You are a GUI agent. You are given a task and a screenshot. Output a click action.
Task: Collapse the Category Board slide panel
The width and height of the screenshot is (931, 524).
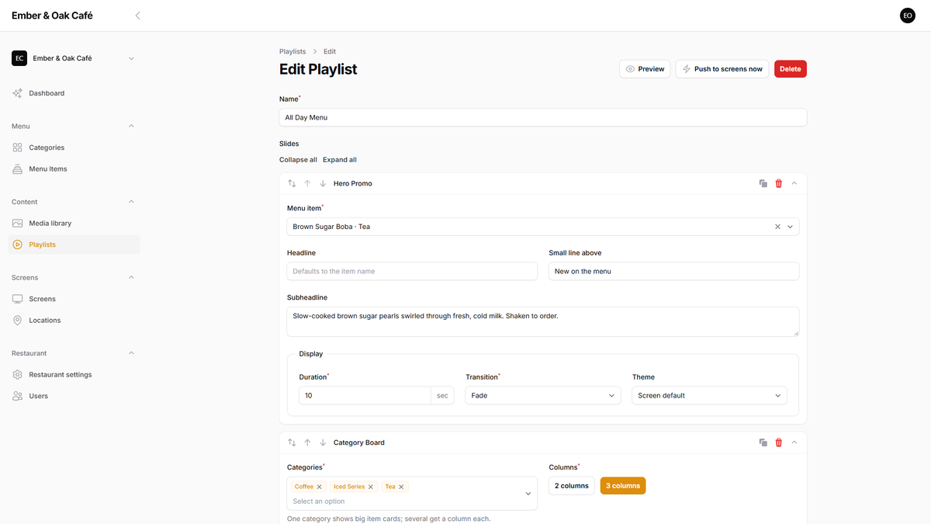point(794,442)
